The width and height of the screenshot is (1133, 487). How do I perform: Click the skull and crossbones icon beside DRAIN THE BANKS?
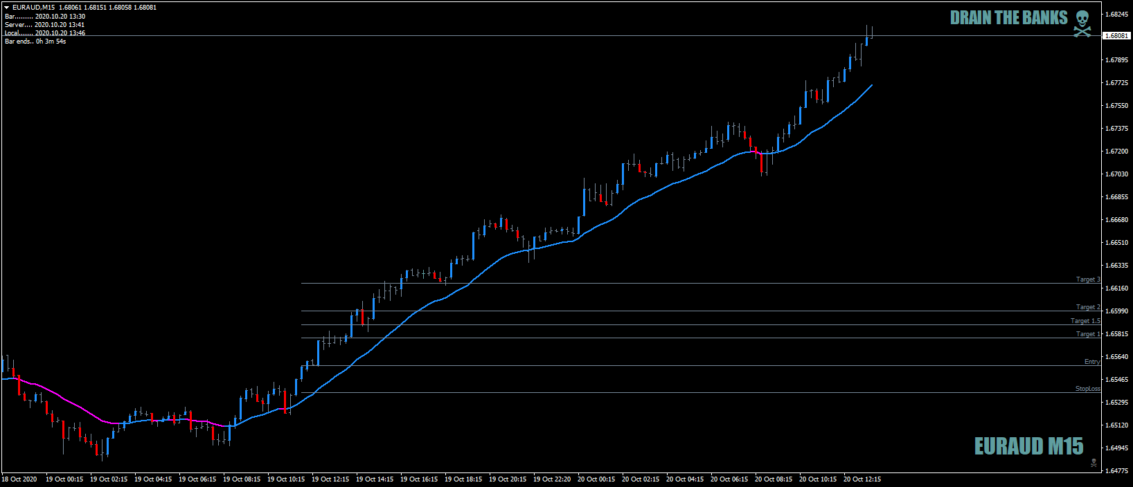coord(1082,22)
